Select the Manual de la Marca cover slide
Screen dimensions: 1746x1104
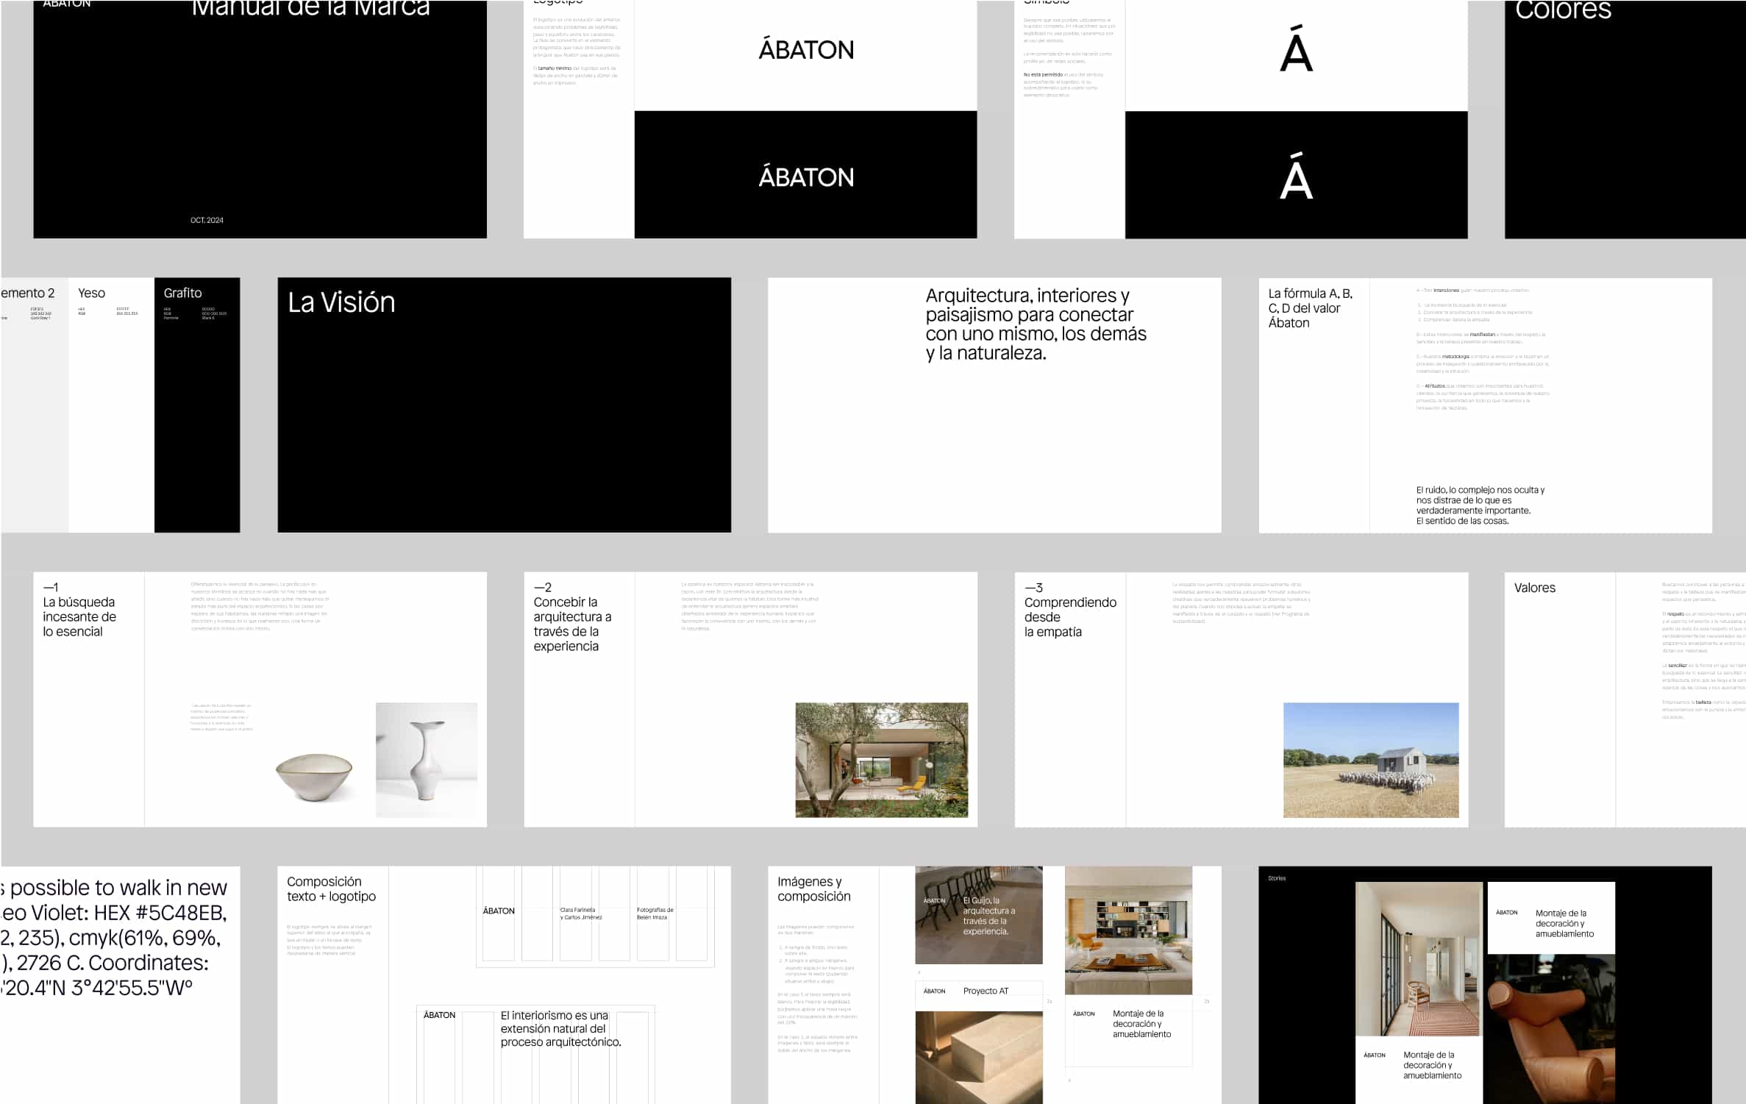260,118
